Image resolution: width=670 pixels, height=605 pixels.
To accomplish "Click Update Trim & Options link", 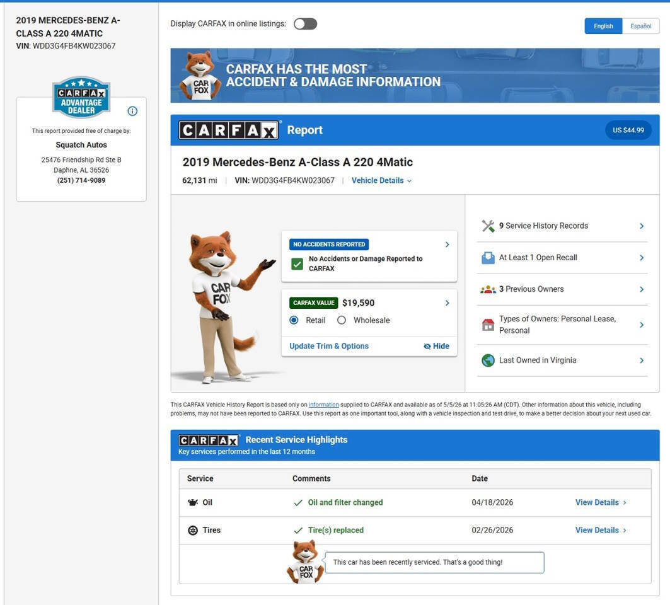I will pos(329,346).
